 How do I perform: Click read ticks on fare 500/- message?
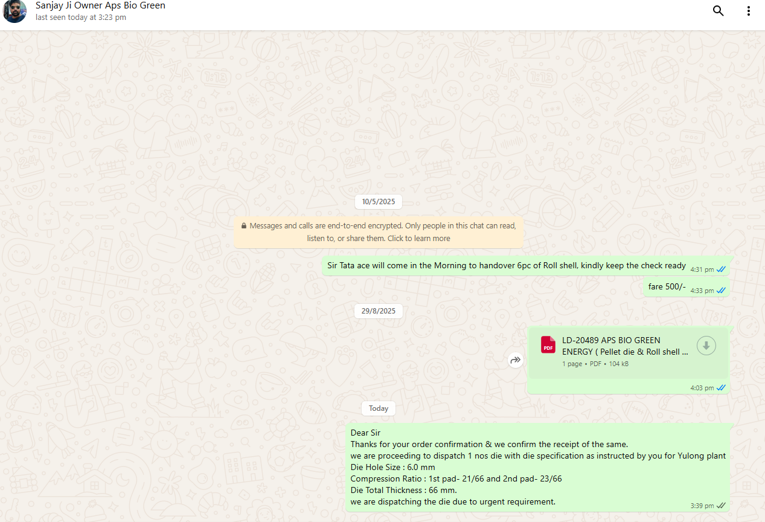721,291
